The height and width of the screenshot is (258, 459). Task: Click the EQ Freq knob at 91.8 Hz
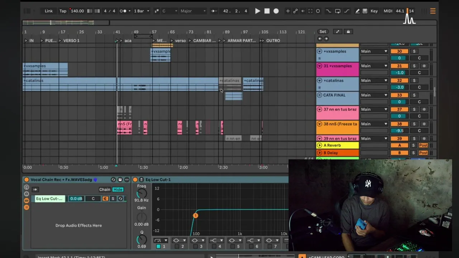pos(142,193)
